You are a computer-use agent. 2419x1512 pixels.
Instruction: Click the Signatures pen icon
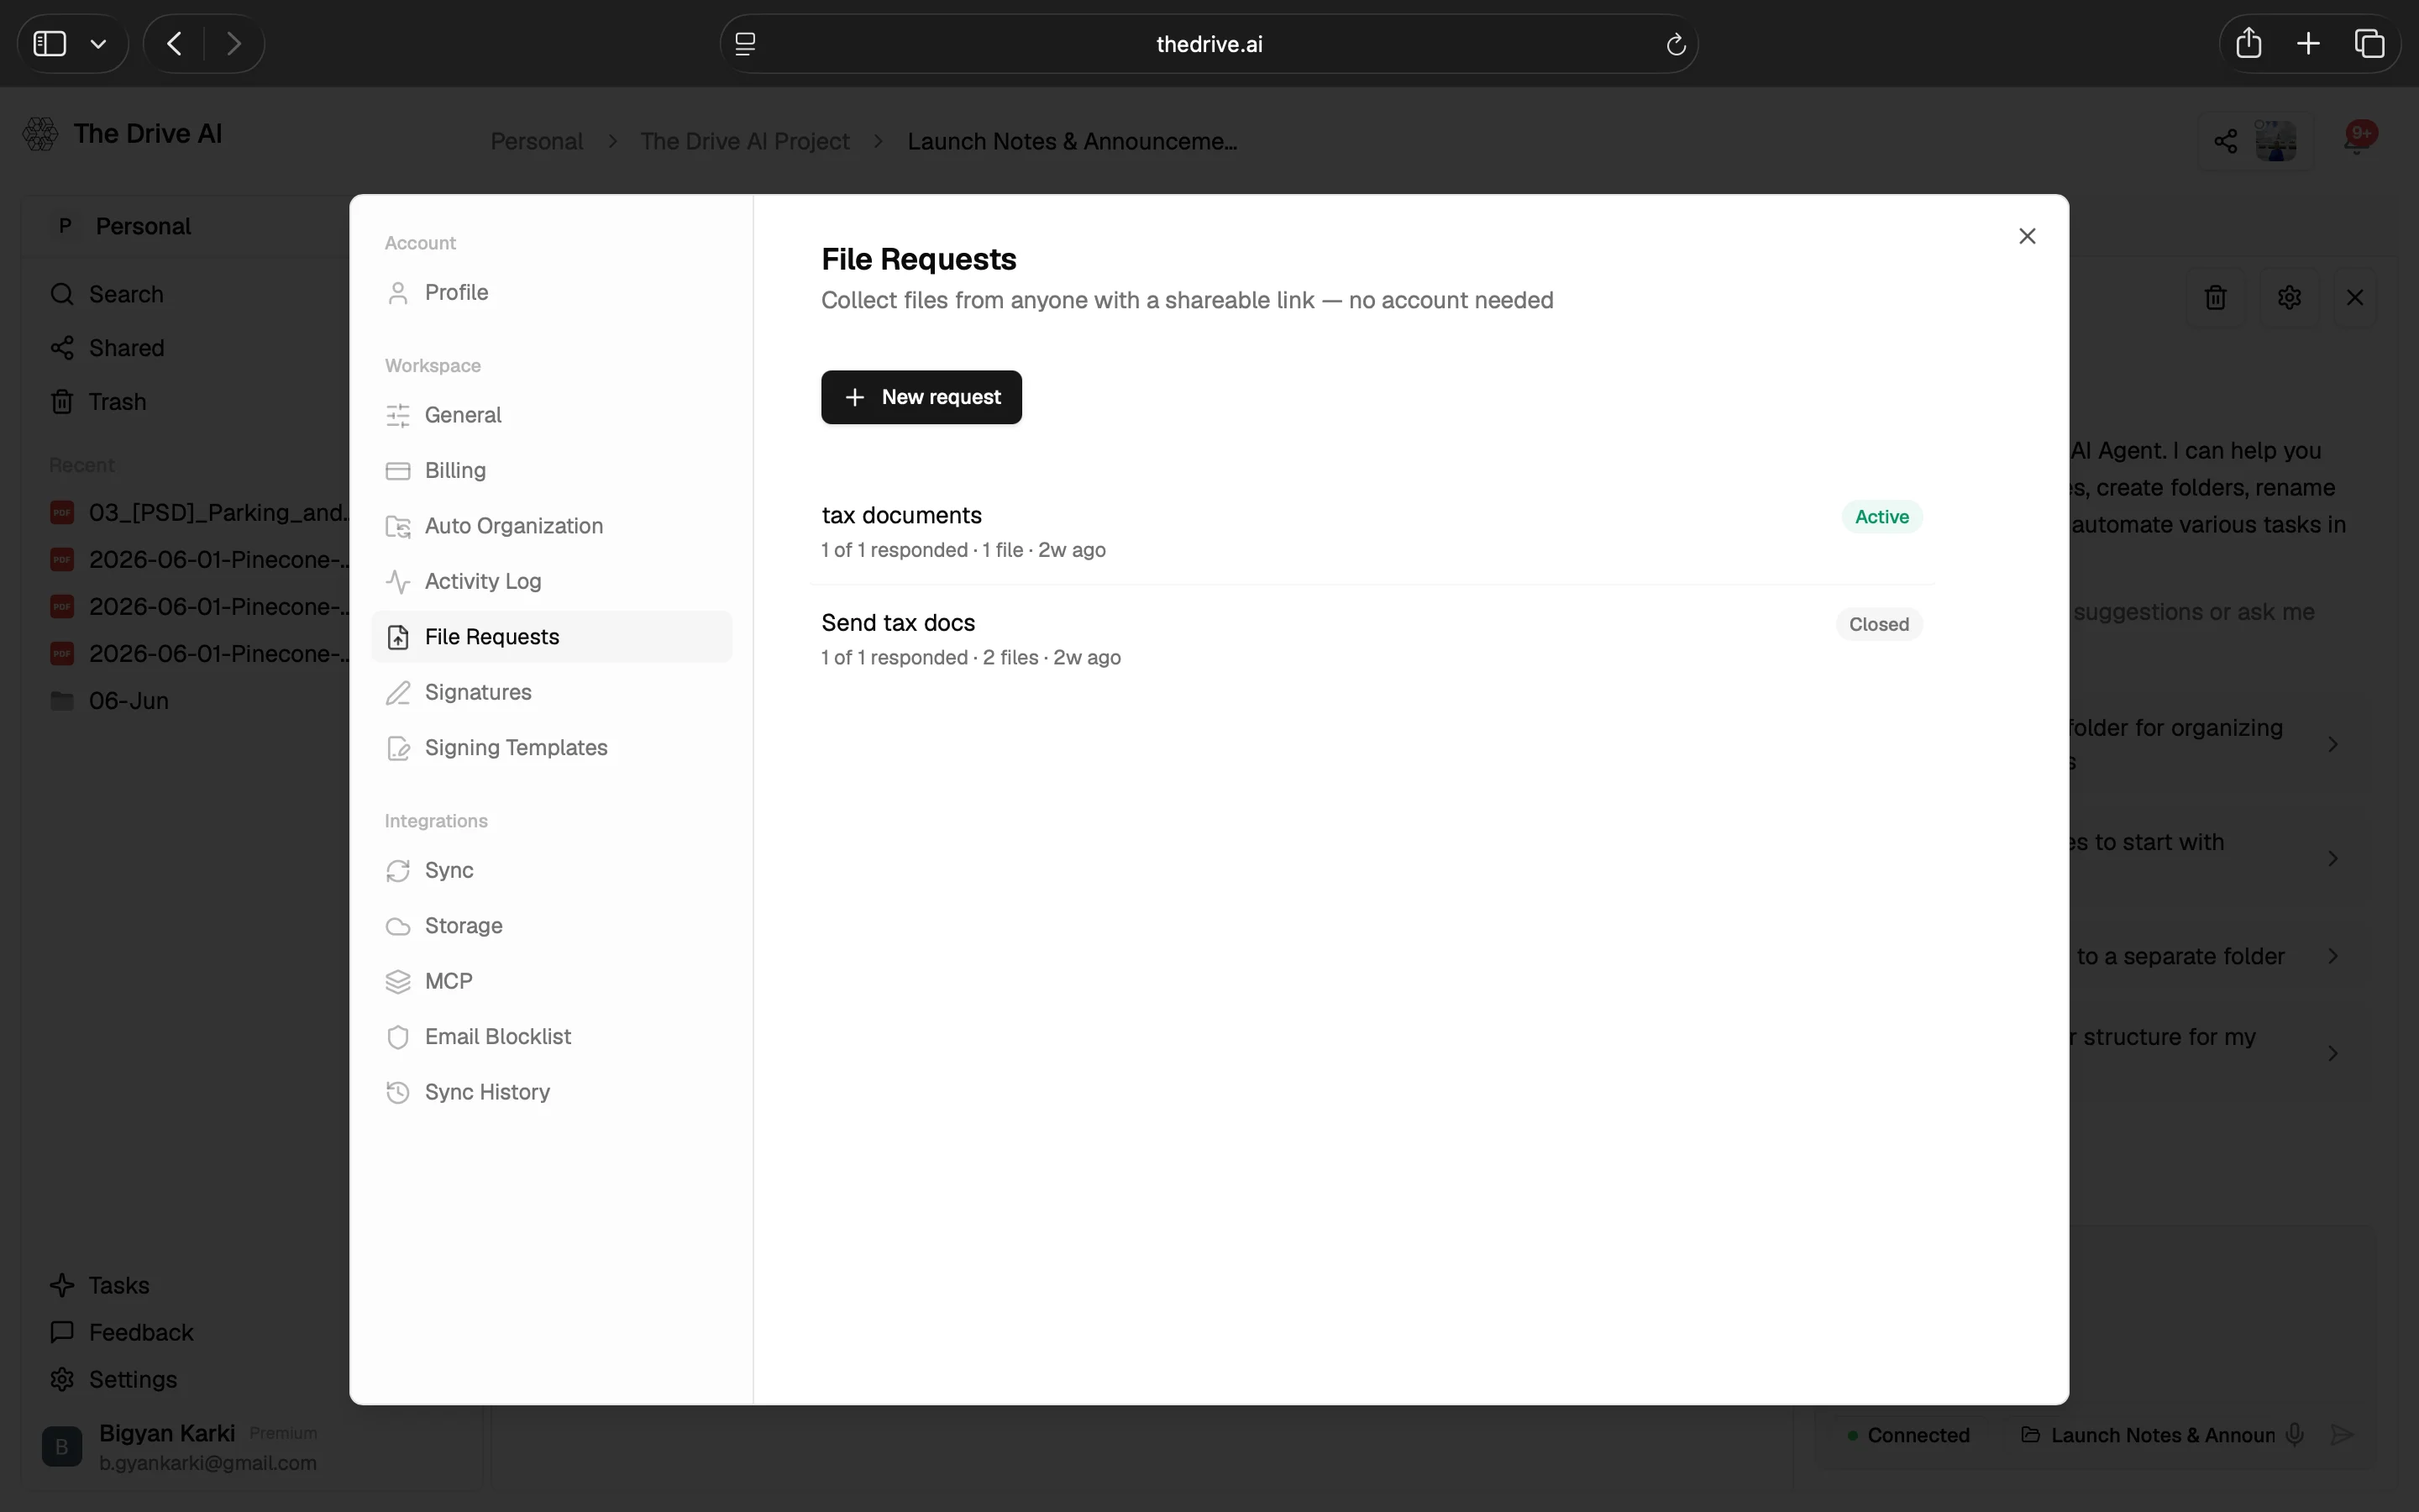coord(398,693)
